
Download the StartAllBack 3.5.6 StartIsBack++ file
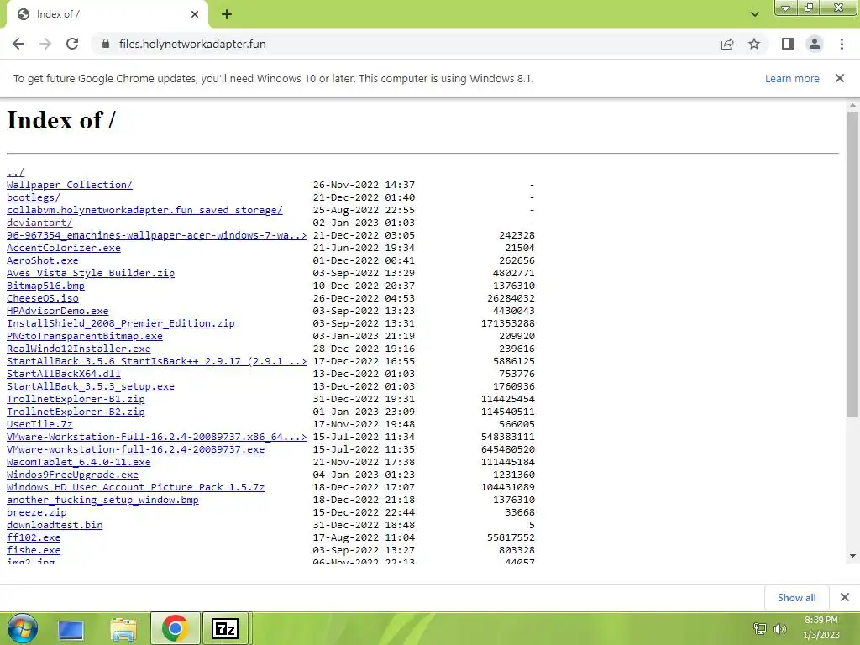157,361
